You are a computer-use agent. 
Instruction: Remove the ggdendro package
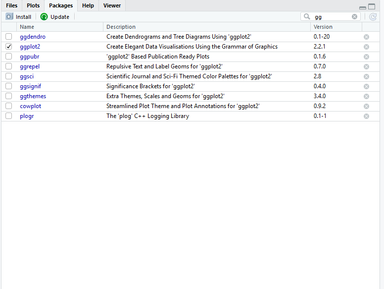(x=366, y=37)
